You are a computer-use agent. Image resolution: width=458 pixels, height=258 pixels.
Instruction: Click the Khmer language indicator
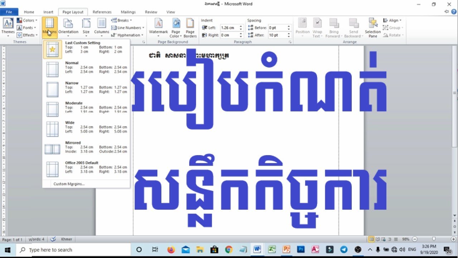(67, 239)
